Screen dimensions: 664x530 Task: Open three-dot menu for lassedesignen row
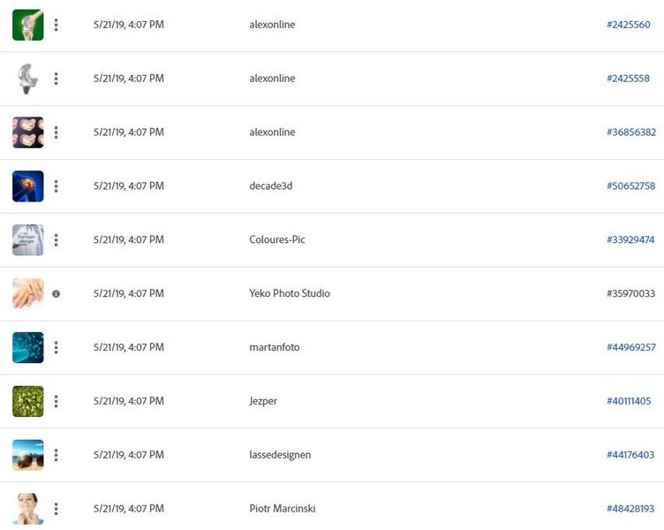click(x=56, y=456)
